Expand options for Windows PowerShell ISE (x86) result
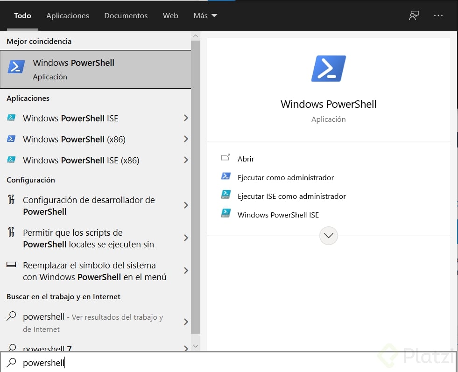The width and height of the screenshot is (458, 372). (186, 160)
